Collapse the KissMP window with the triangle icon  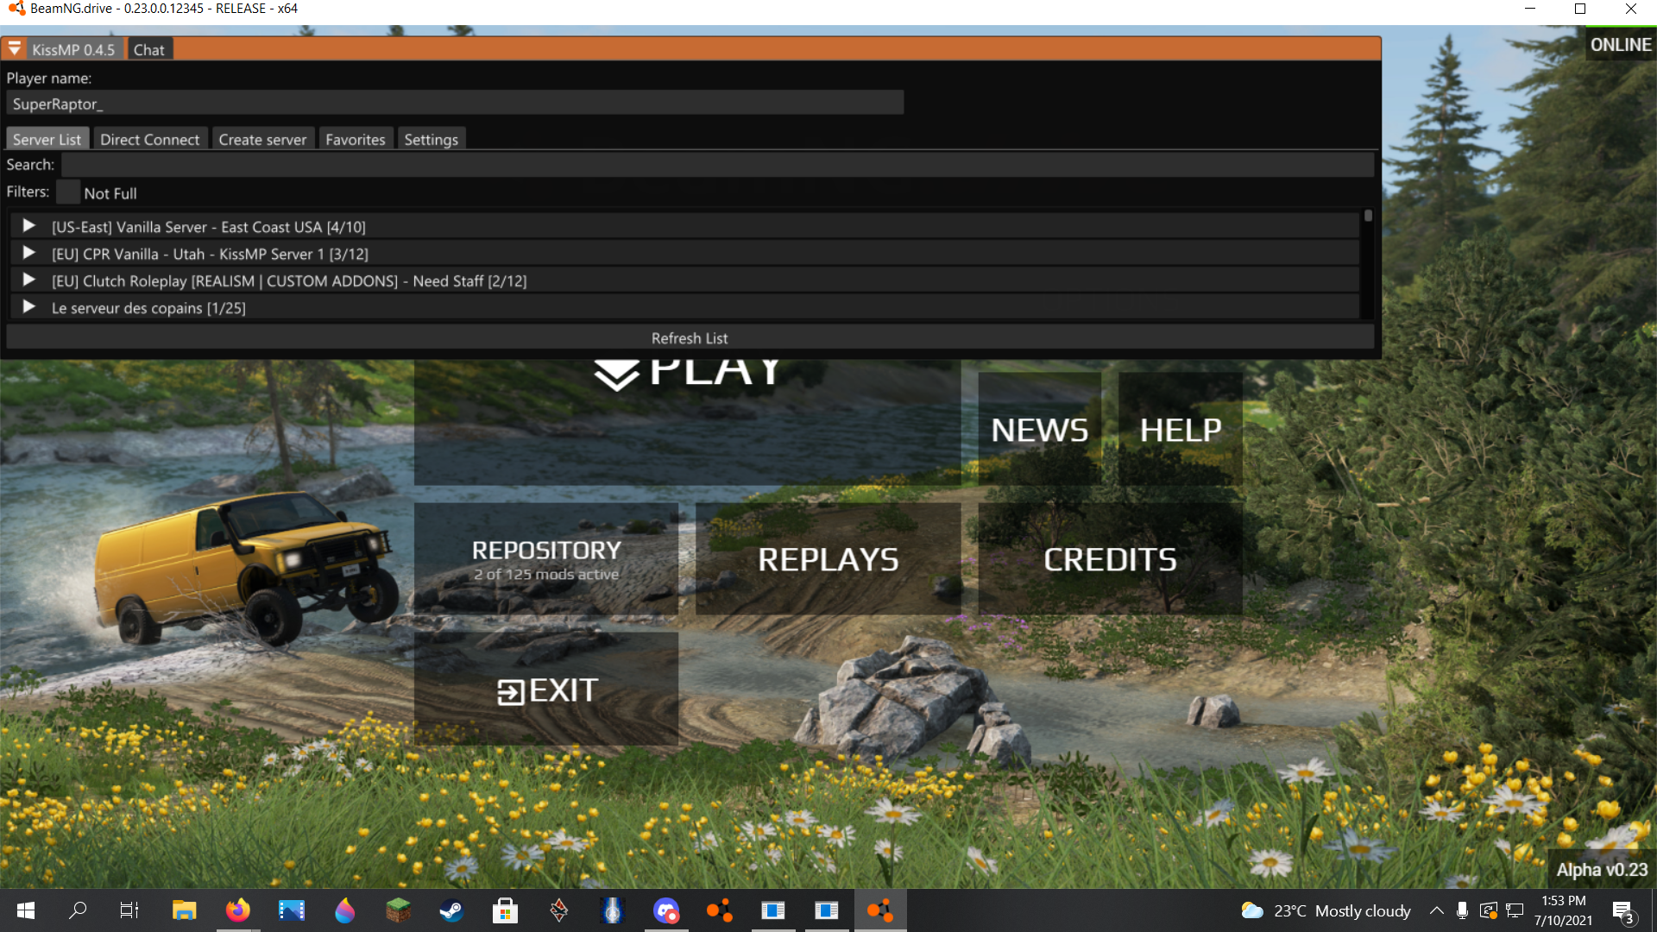point(14,49)
